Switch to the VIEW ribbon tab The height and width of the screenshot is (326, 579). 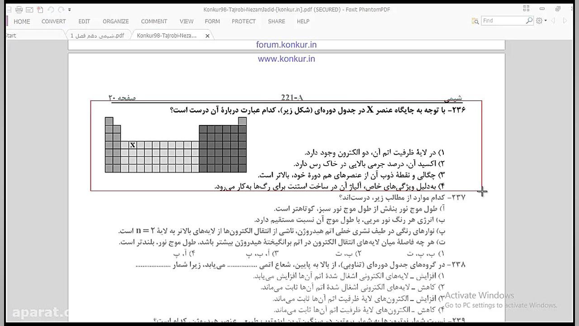(x=186, y=21)
